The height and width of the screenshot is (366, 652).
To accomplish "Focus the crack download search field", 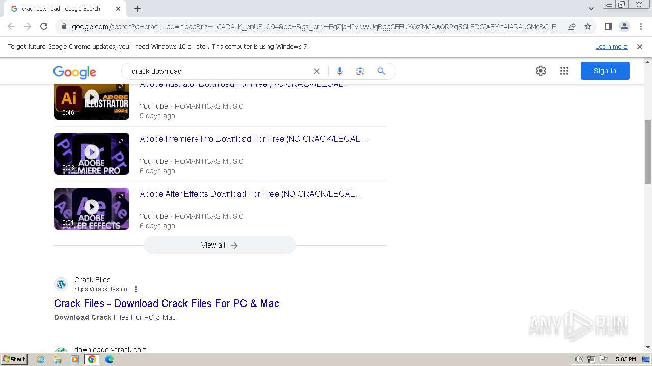I will (x=219, y=71).
